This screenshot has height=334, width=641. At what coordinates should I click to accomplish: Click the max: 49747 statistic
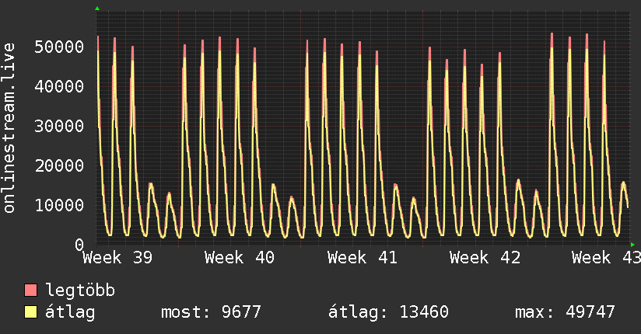565,312
